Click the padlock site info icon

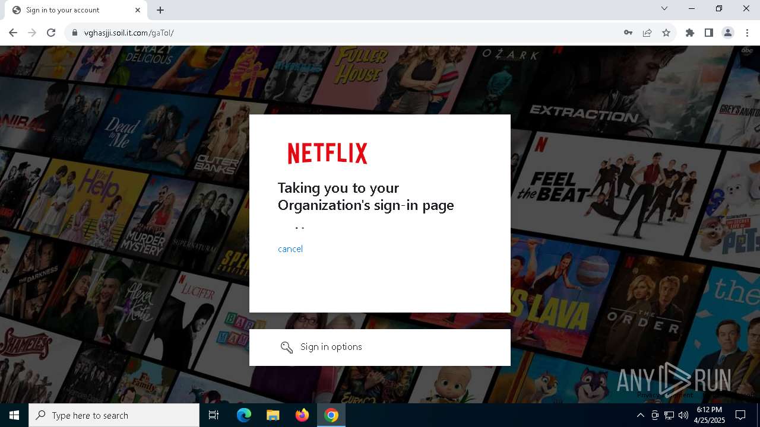coord(75,33)
